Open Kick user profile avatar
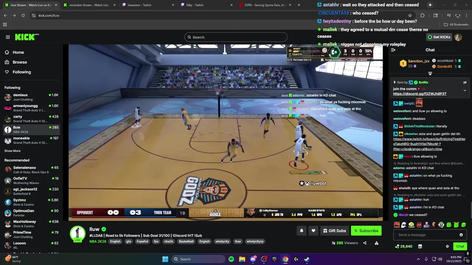 458,37
